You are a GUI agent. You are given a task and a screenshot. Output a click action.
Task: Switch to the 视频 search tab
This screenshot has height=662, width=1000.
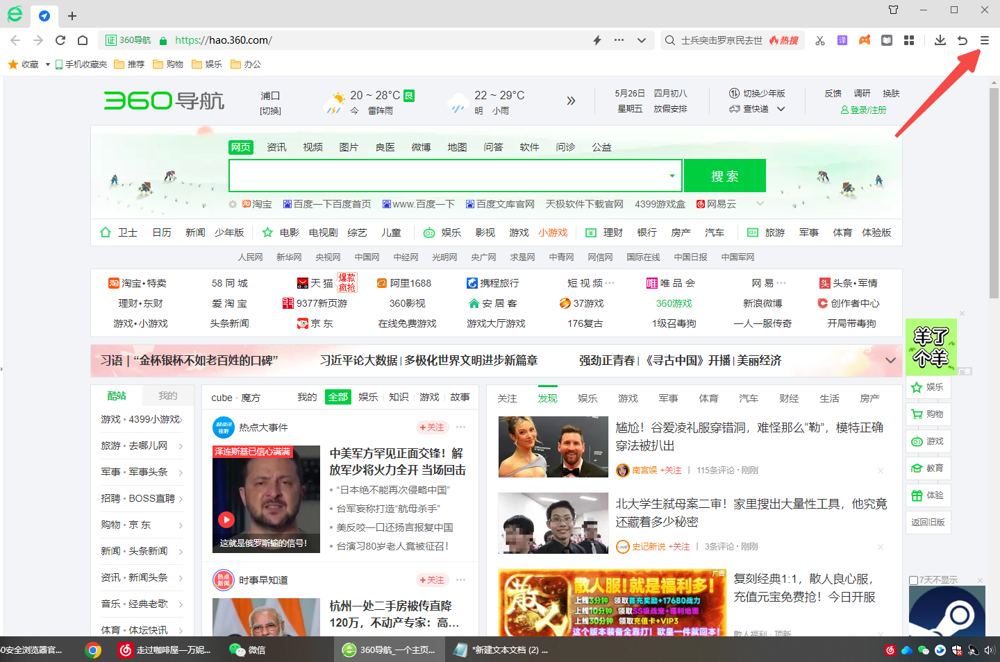pyautogui.click(x=312, y=146)
